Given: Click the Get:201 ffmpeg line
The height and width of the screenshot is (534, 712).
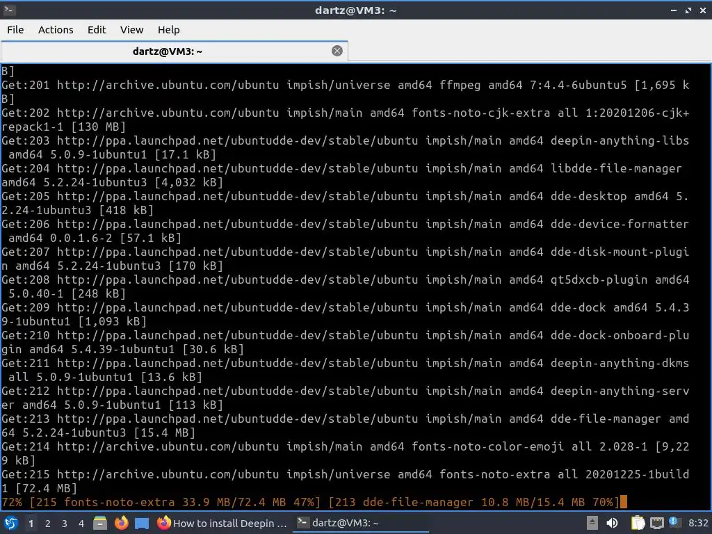Looking at the screenshot, I should pos(345,92).
